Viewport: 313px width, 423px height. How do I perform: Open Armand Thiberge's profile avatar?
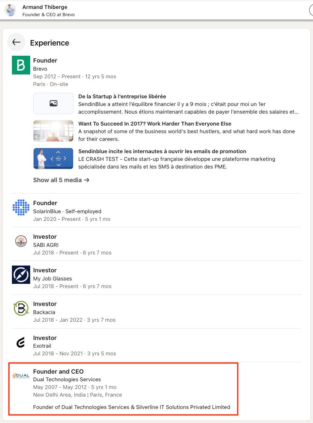click(x=10, y=10)
